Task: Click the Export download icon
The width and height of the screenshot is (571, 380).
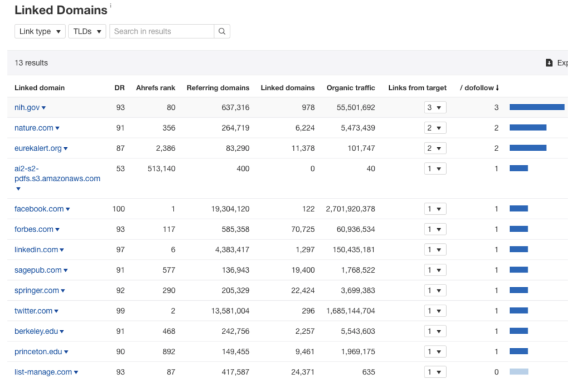Action: 549,62
